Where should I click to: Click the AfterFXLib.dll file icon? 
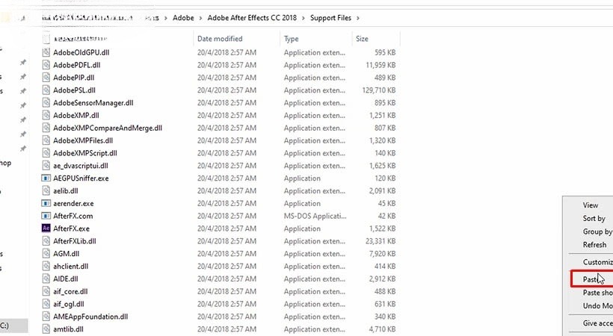[46, 241]
